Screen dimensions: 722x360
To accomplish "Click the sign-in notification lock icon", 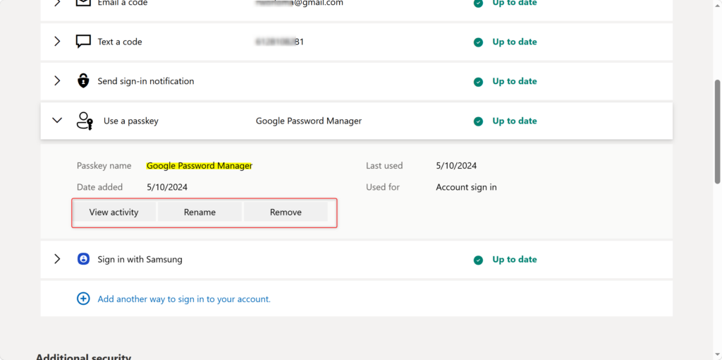I will 83,81.
